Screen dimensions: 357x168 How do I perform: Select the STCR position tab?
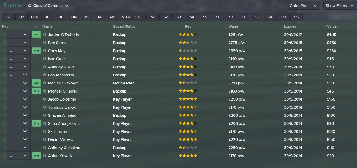(126, 17)
